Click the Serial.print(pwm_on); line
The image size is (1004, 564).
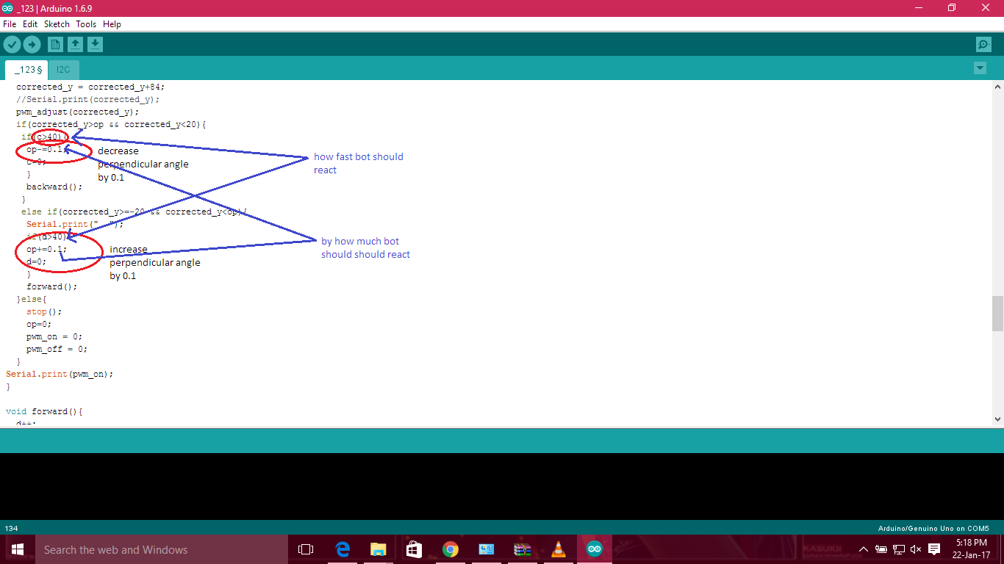60,374
